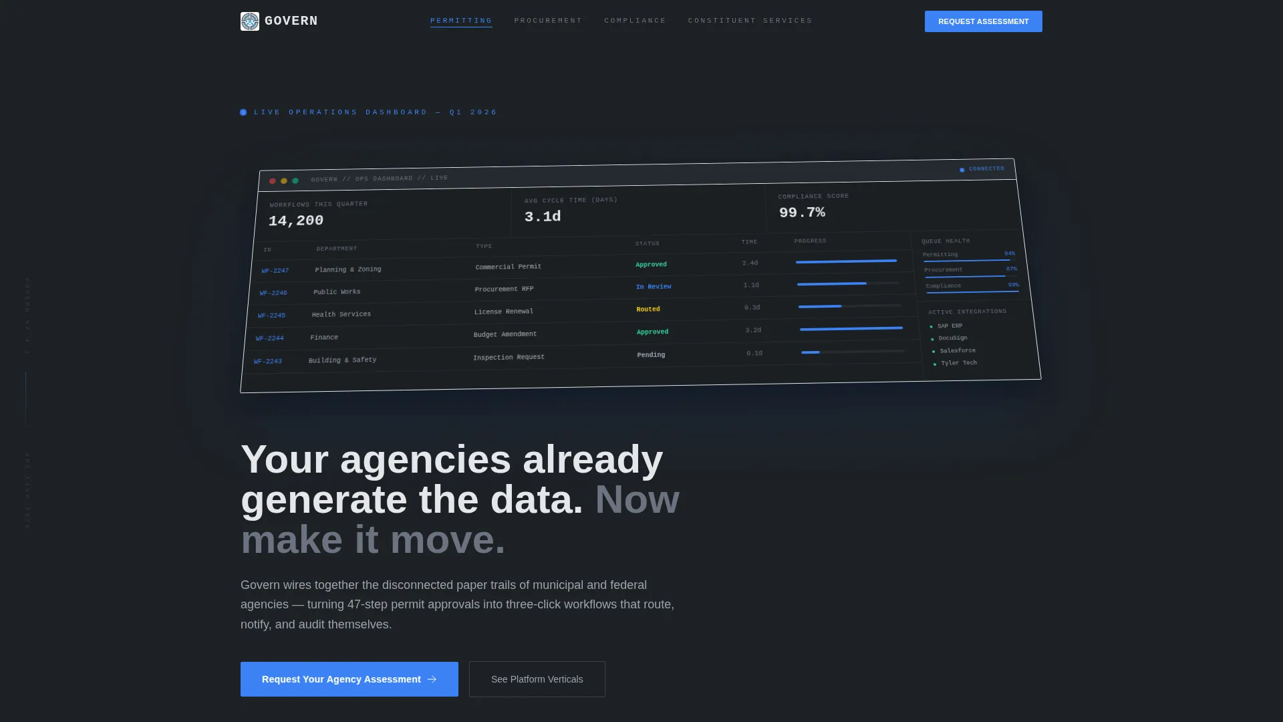
Task: Click the arrow icon in Request Your Agency Assessment
Action: (x=432, y=679)
